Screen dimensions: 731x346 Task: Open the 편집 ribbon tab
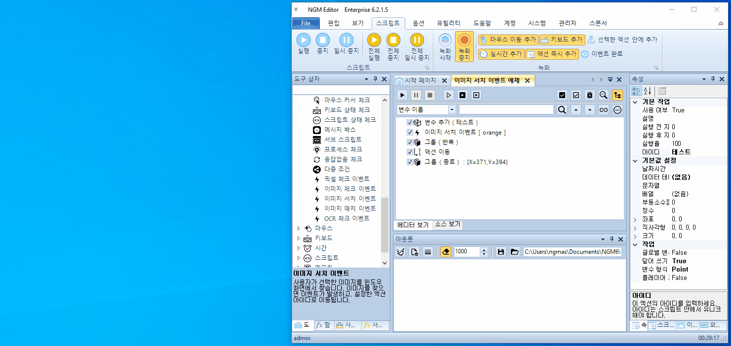click(x=334, y=23)
